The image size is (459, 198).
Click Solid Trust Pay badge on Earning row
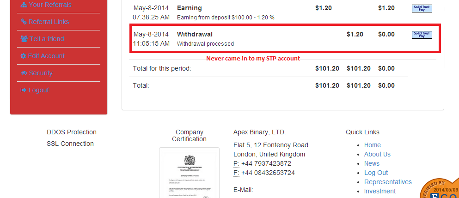tap(422, 8)
